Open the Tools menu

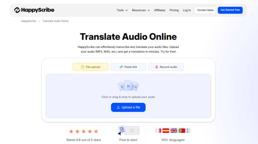coord(122,10)
